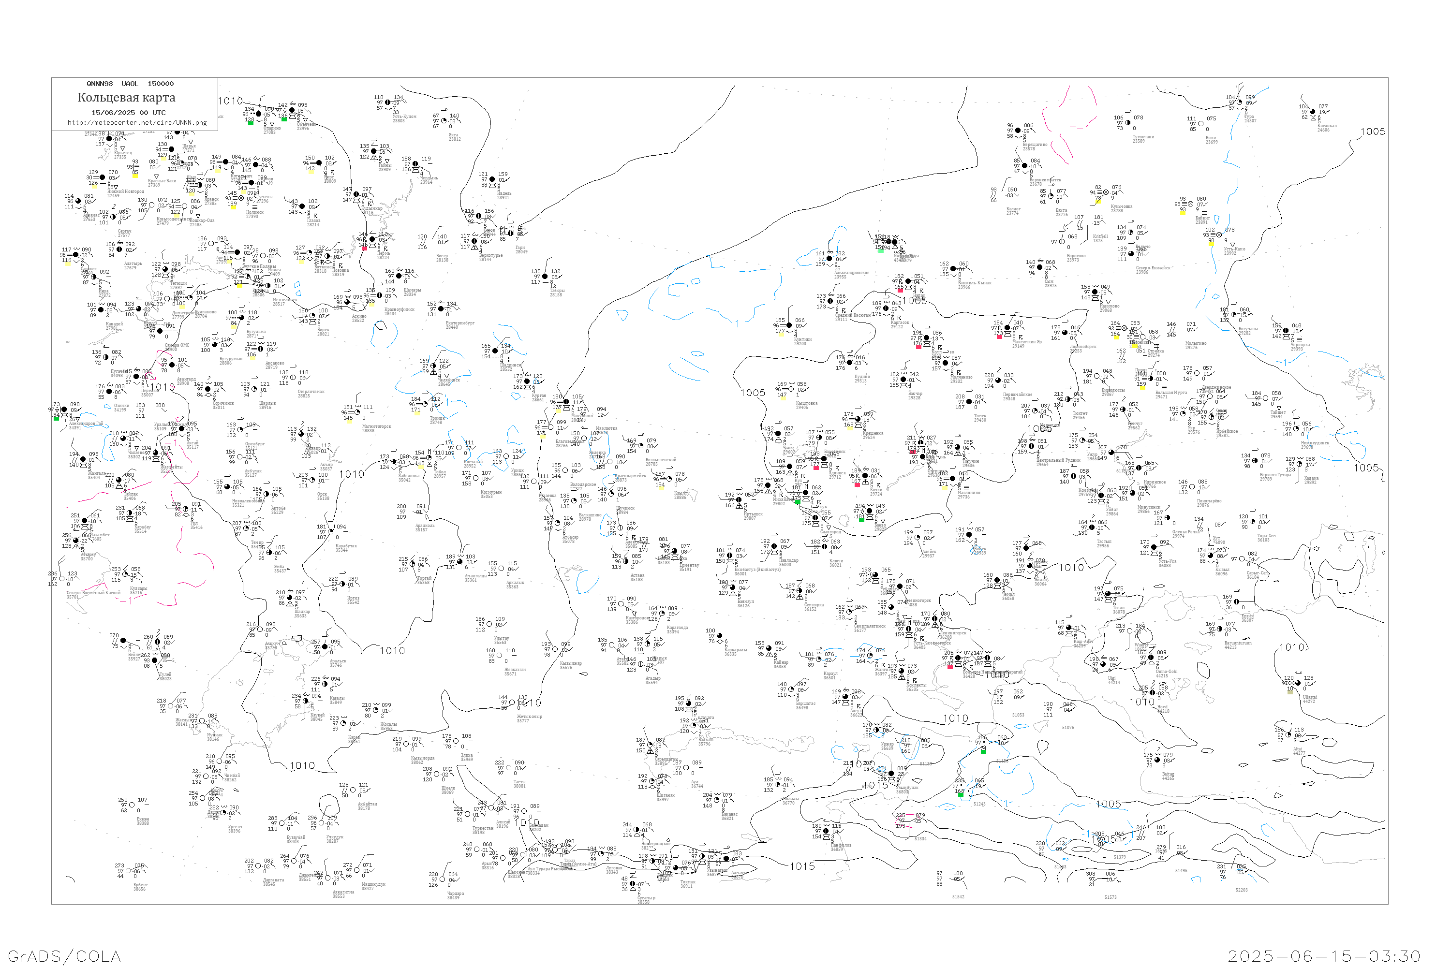Click the Тура 24507 station cloud symbol
The width and height of the screenshot is (1451, 967).
click(x=1239, y=103)
